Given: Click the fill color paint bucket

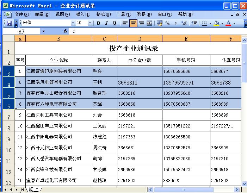Looking at the screenshot, I should click(216, 23).
